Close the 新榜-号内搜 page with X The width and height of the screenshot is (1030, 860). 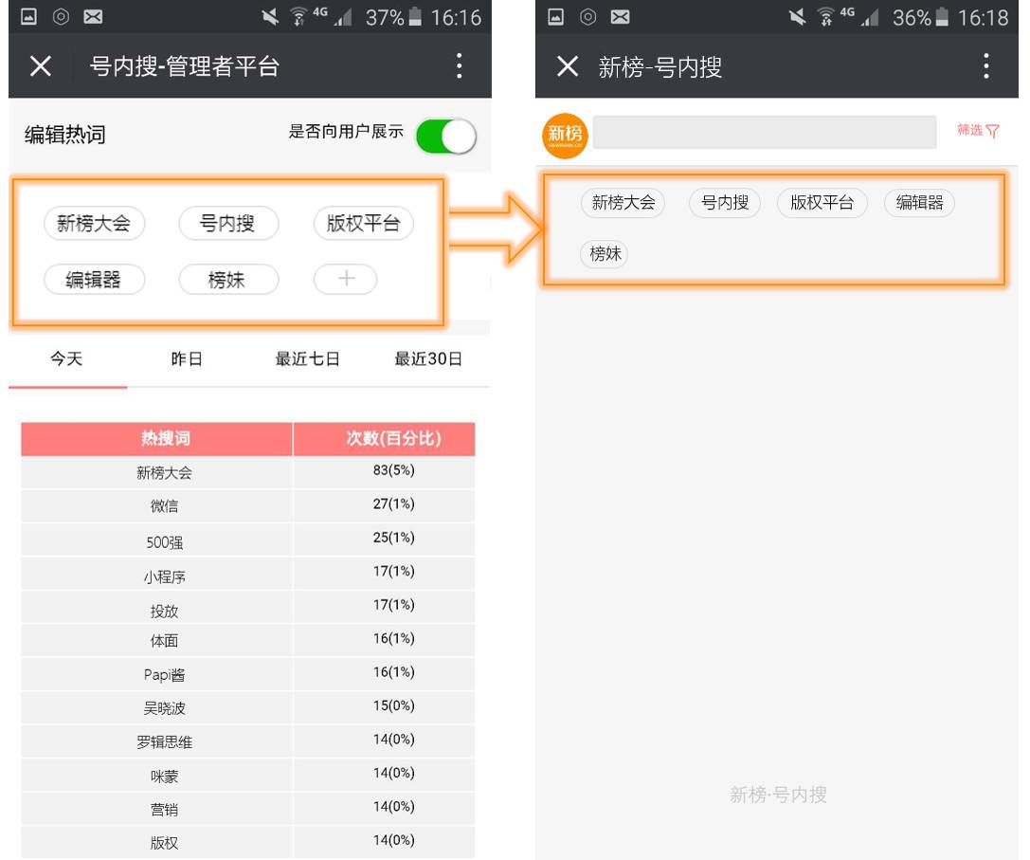567,66
